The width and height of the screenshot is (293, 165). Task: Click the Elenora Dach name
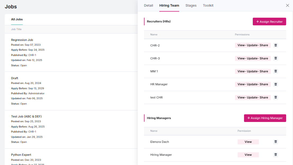[x=160, y=142]
